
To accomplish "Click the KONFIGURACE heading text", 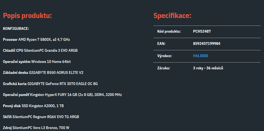I will [16, 29].
